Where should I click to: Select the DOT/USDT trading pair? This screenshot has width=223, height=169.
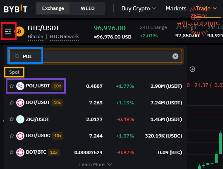click(x=96, y=102)
